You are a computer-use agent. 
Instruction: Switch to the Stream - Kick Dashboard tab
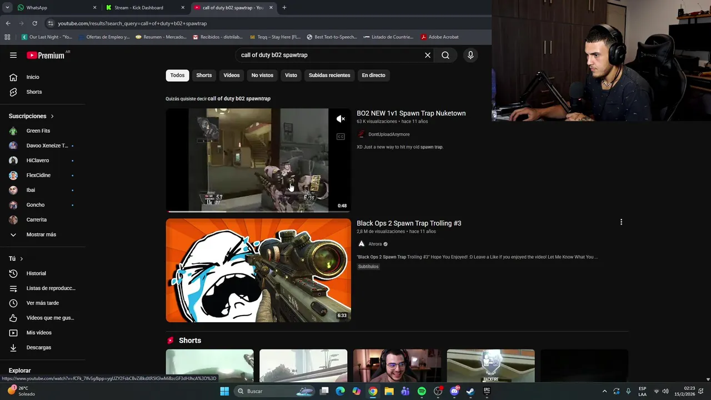pyautogui.click(x=144, y=8)
